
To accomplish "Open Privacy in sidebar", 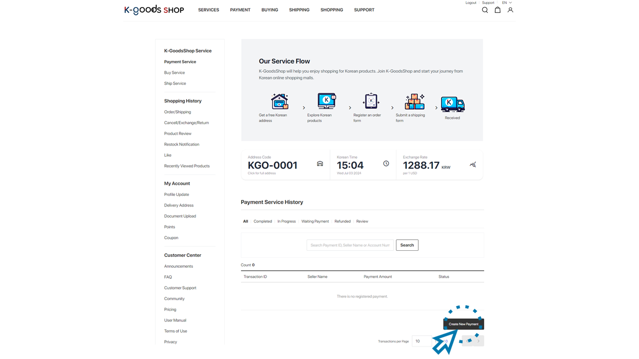I will (171, 342).
